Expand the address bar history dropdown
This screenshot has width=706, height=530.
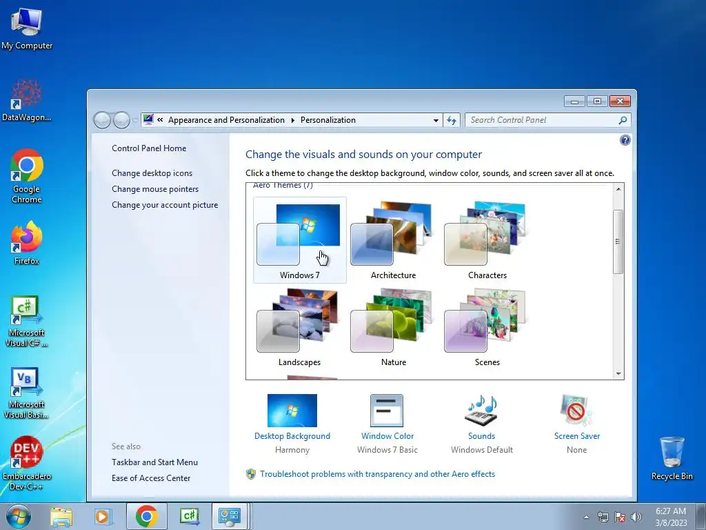click(436, 120)
